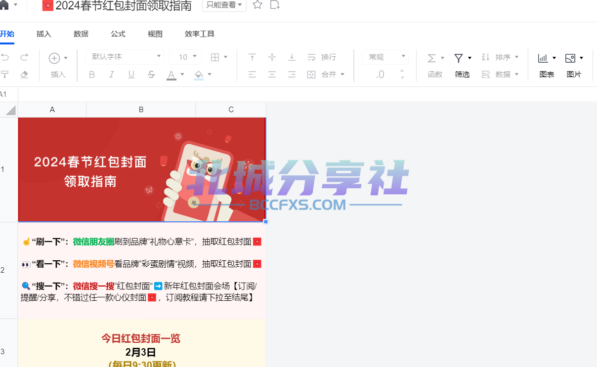Screen dimensions: 597x367
Task: Align cell content to vertical middle
Action: (x=272, y=57)
